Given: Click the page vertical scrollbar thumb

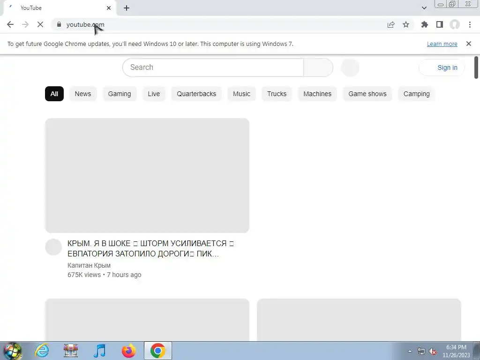Looking at the screenshot, I should pos(476,67).
